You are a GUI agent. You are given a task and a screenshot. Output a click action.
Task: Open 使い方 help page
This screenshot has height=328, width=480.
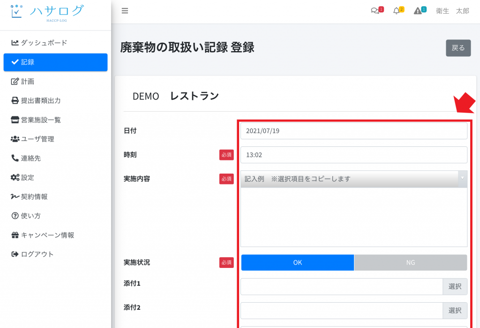pos(55,216)
